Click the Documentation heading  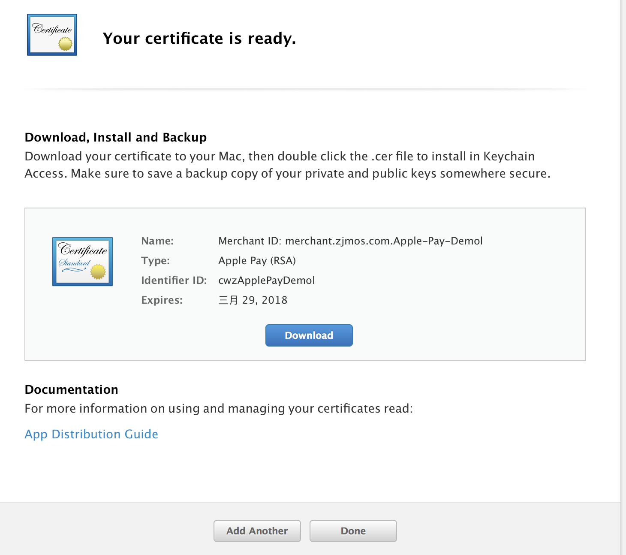pos(72,389)
